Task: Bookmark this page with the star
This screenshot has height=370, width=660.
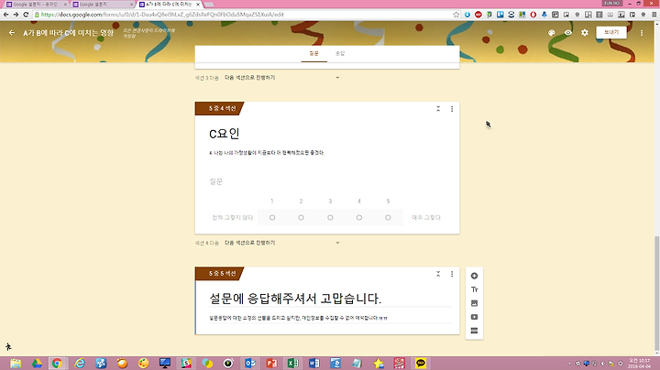Action: [x=456, y=15]
